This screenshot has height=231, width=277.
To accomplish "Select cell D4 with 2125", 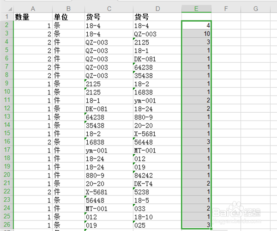I will pos(157,42).
